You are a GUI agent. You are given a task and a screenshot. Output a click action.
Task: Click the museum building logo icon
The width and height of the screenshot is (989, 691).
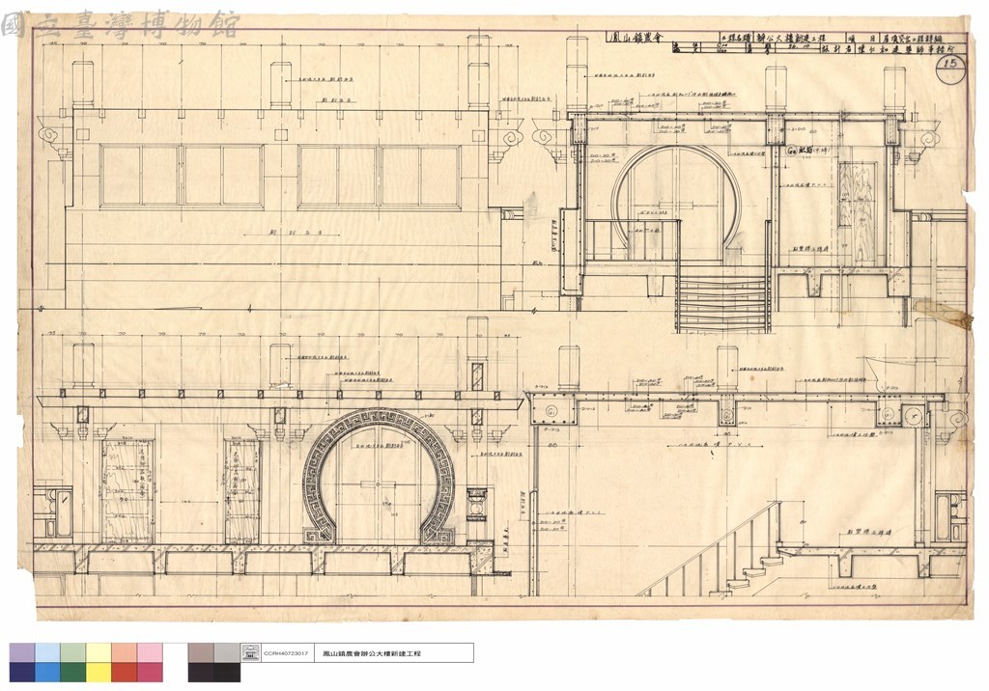[251, 652]
